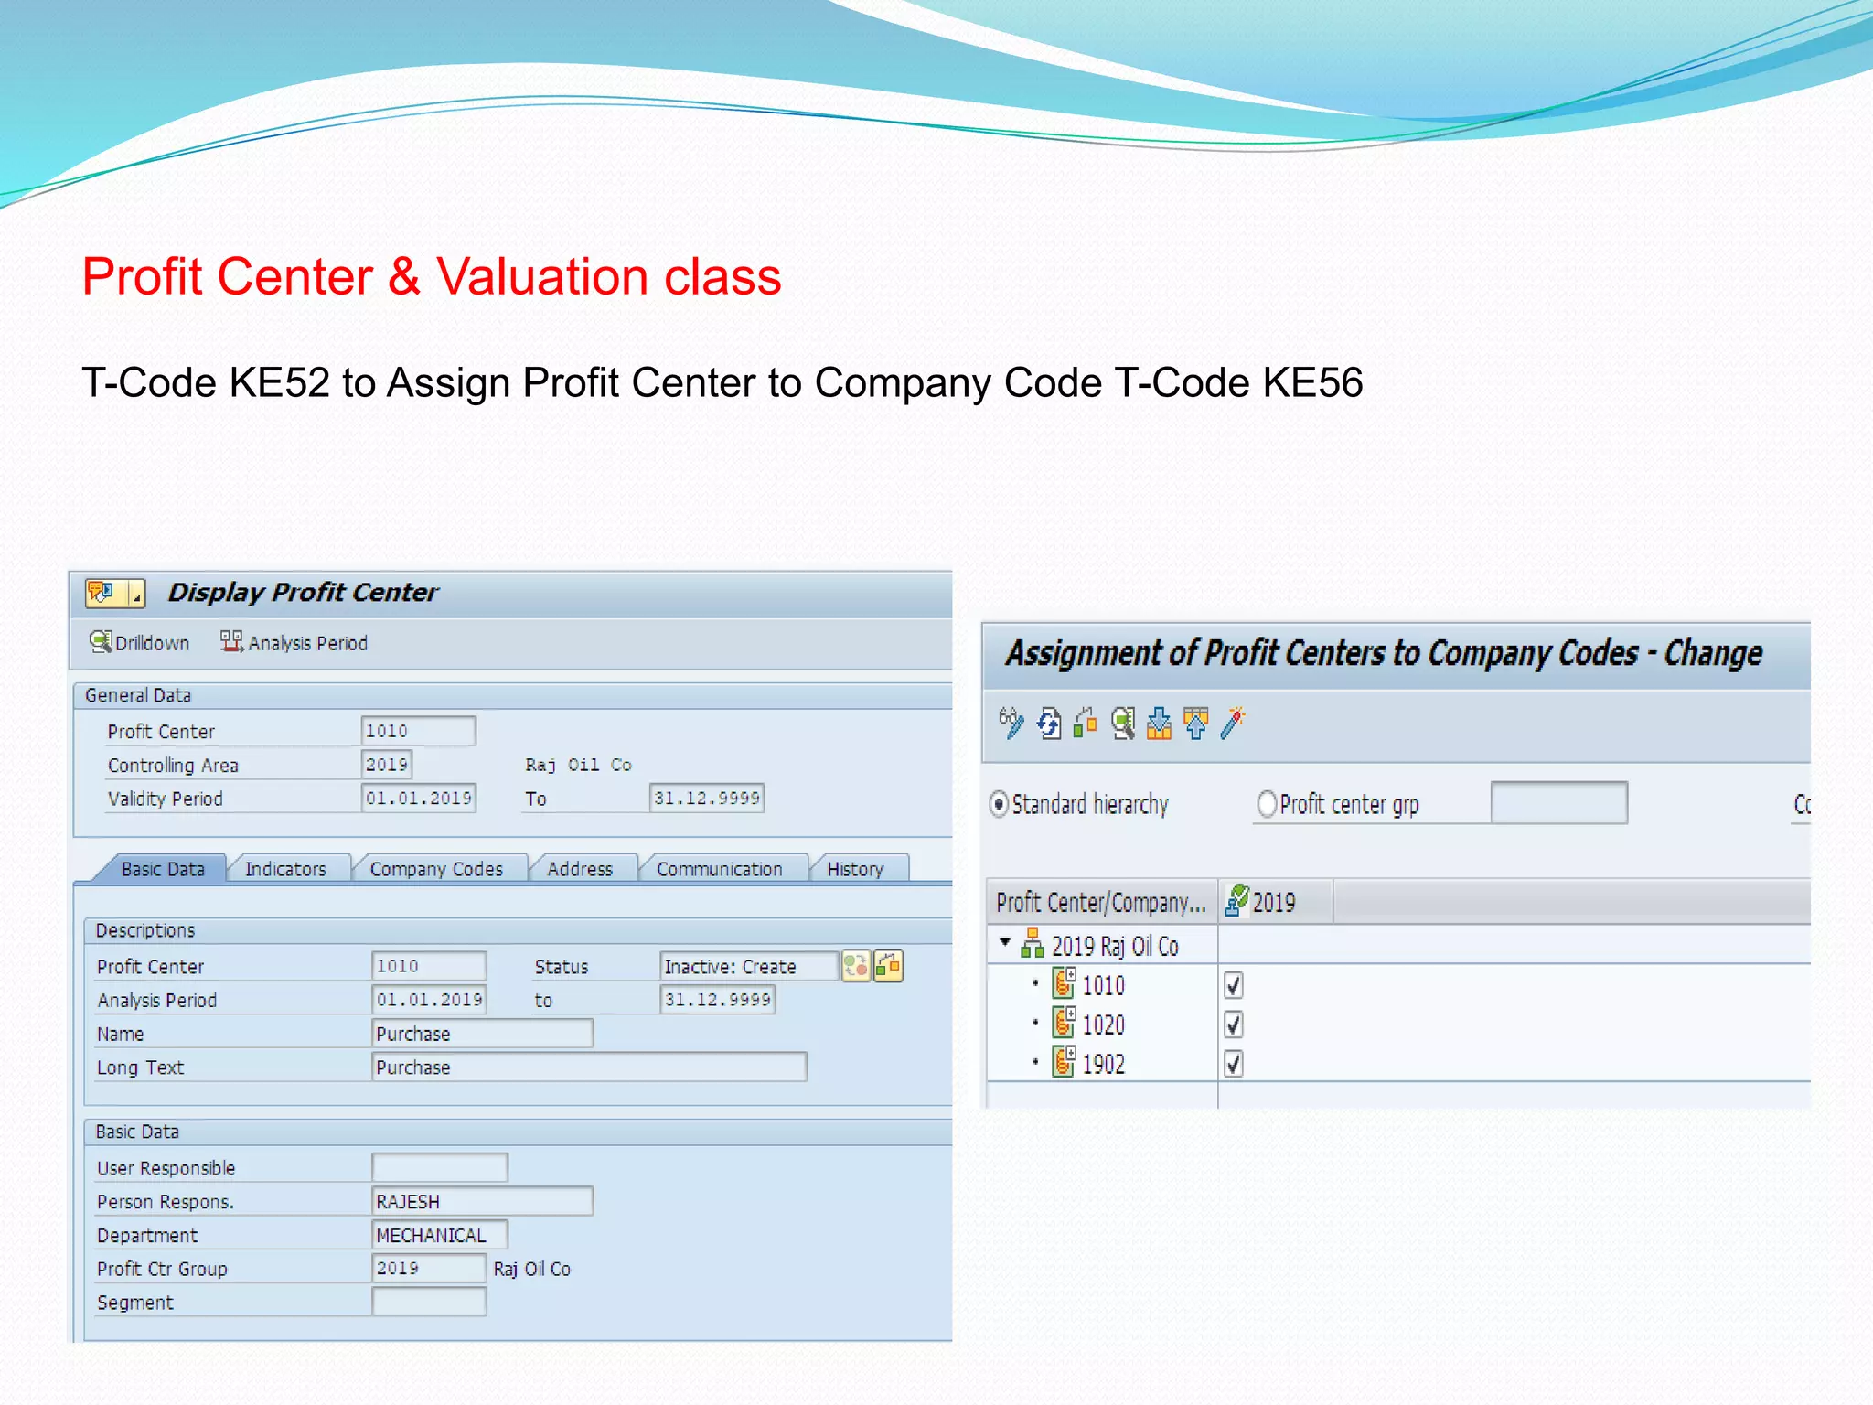1873x1405 pixels.
Task: Open the dropdown arrow beside the title icon
Action: (x=136, y=595)
